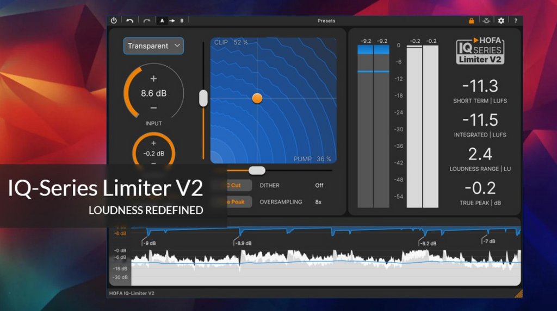Click the vertical slider handle beside the XY pad
The width and height of the screenshot is (557, 311).
coord(203,98)
